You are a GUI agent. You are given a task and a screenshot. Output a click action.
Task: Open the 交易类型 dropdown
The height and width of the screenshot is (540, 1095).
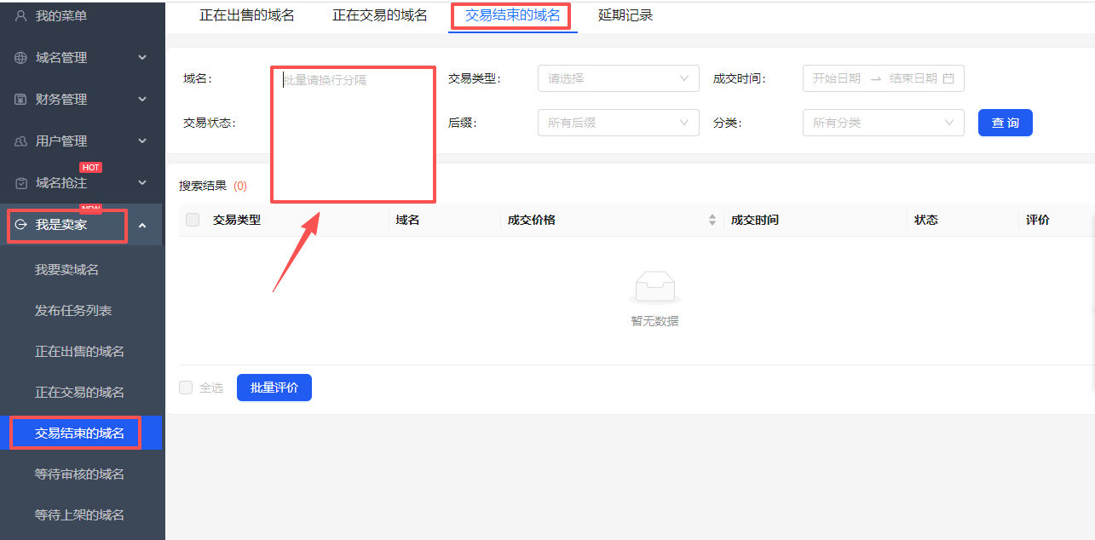(618, 78)
